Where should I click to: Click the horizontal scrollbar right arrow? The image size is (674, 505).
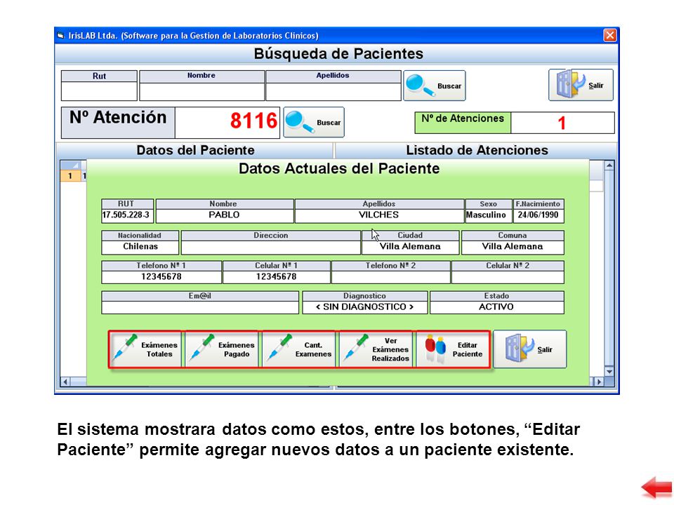[x=599, y=382]
